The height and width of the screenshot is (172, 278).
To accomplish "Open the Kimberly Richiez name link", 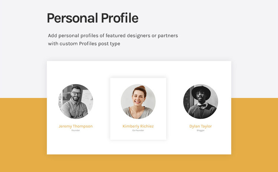I will point(138,126).
